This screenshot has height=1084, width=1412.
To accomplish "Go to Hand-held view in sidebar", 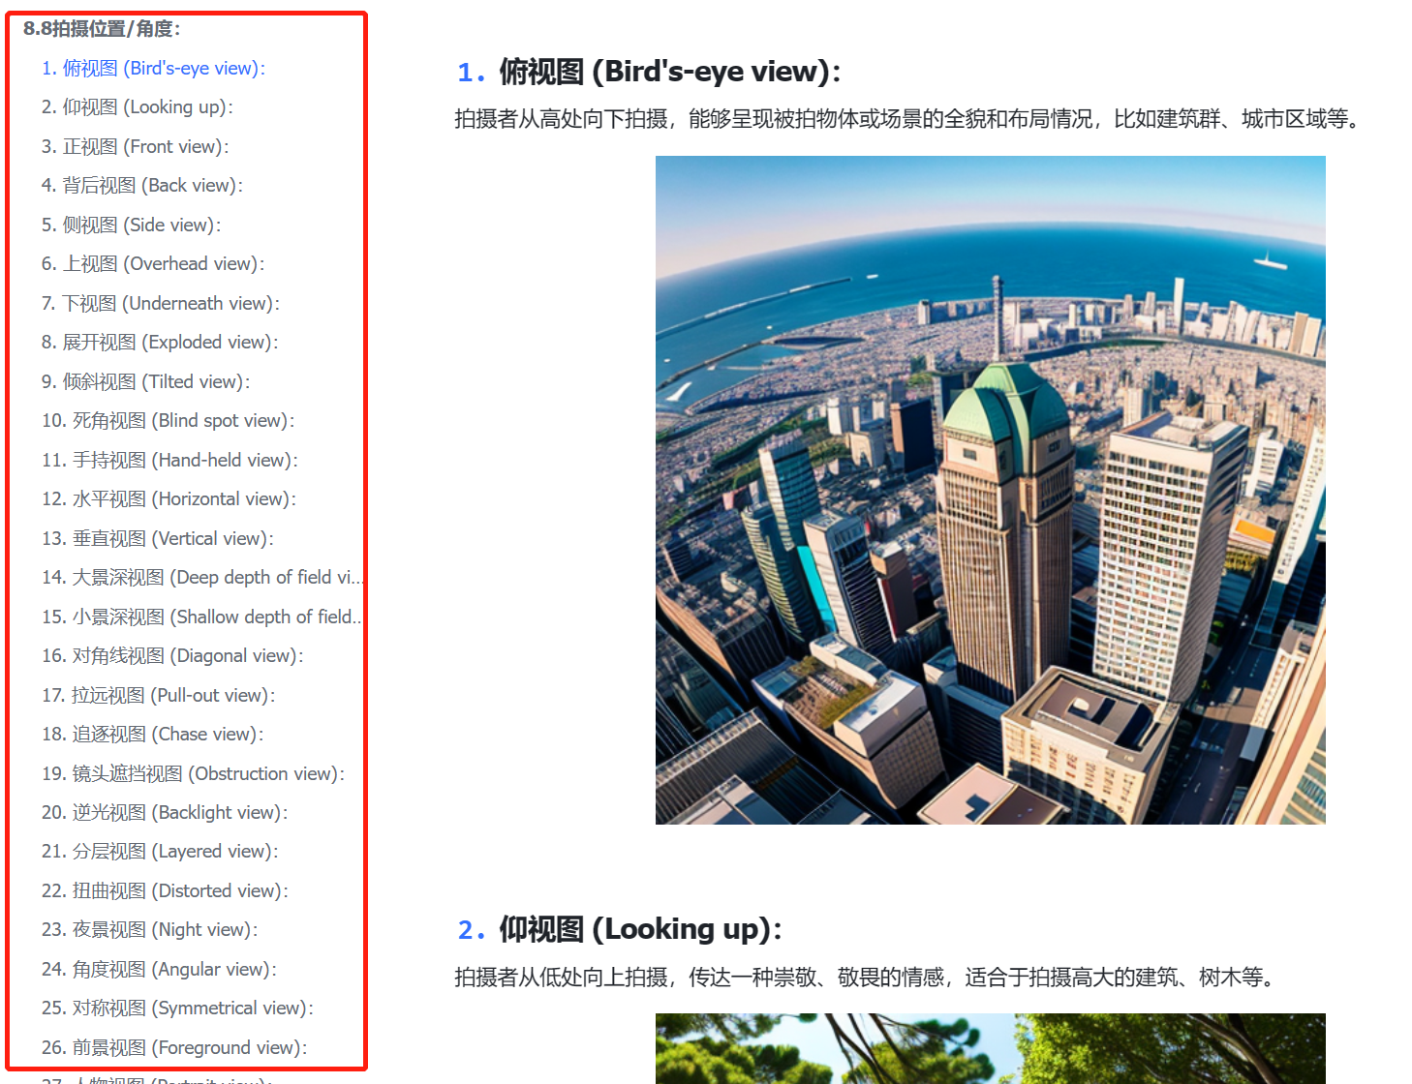I will pos(169,461).
